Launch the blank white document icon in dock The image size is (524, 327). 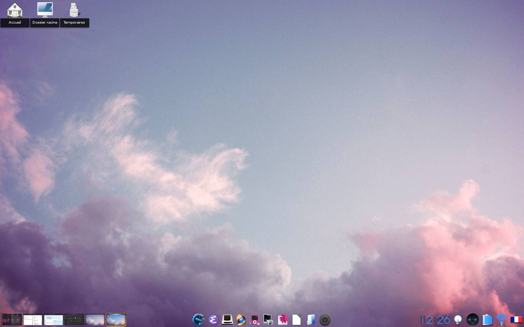tap(297, 320)
